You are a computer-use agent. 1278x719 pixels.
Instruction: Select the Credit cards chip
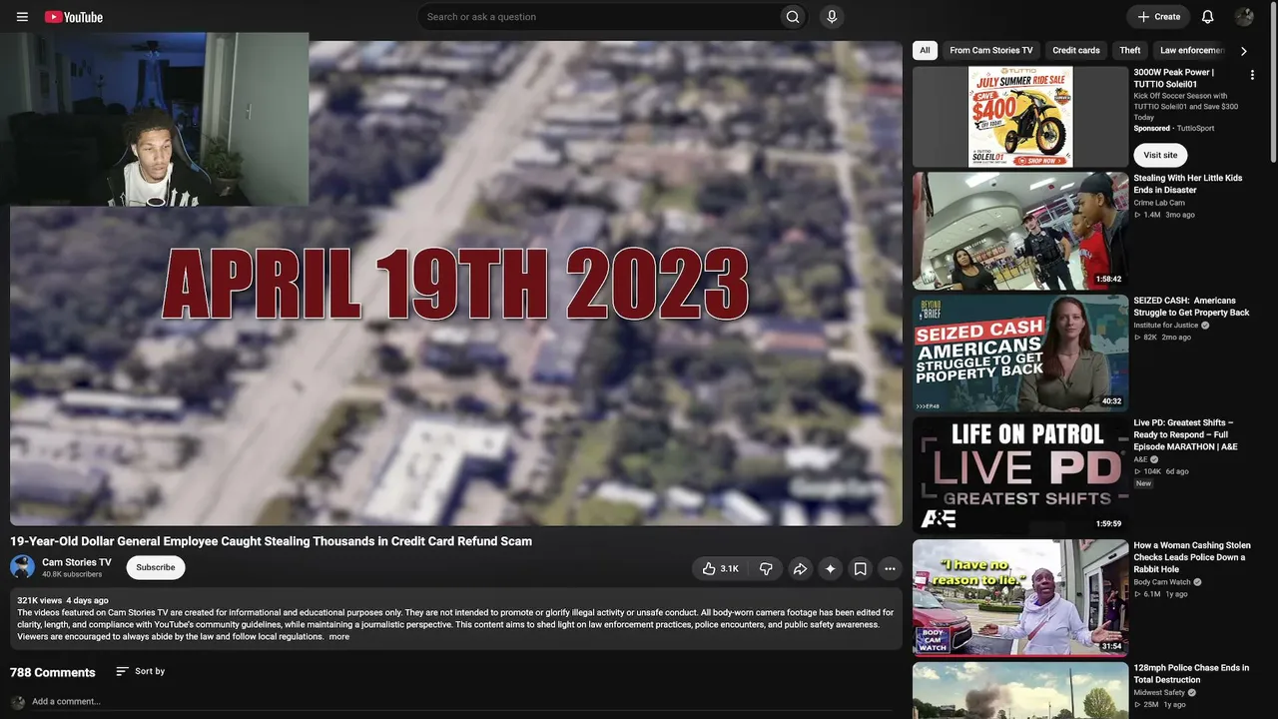1076,51
